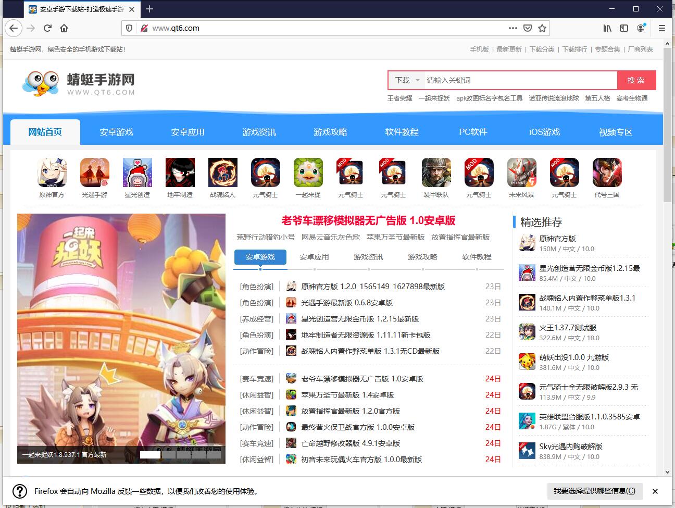Open page actions three-dot menu
675x508 pixels.
(x=513, y=28)
